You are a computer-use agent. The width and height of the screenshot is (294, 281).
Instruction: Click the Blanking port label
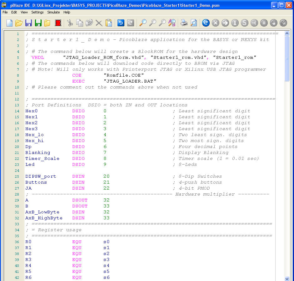[x=38, y=153]
